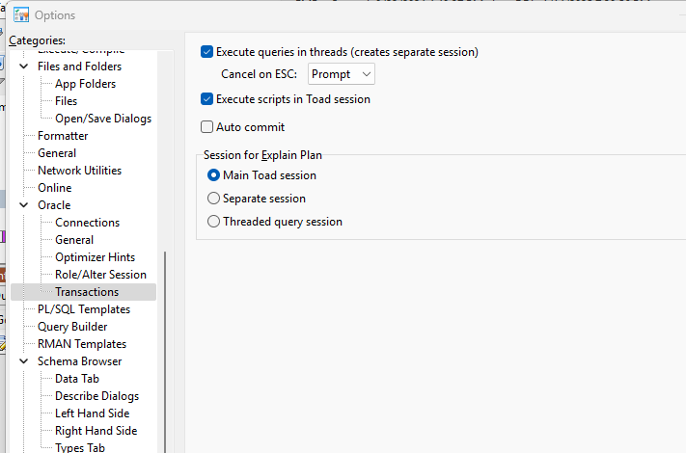Collapse the Oracle category node
This screenshot has height=453, width=686.
pyautogui.click(x=24, y=205)
